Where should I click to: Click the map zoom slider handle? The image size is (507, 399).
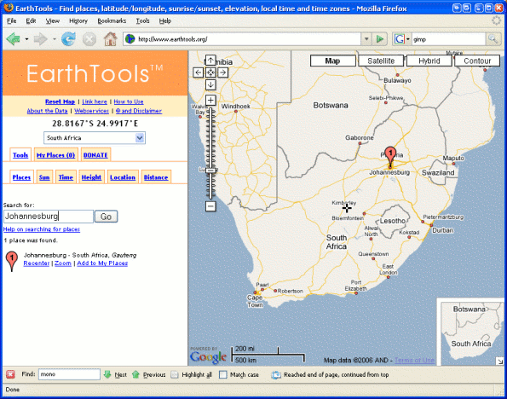click(x=210, y=171)
